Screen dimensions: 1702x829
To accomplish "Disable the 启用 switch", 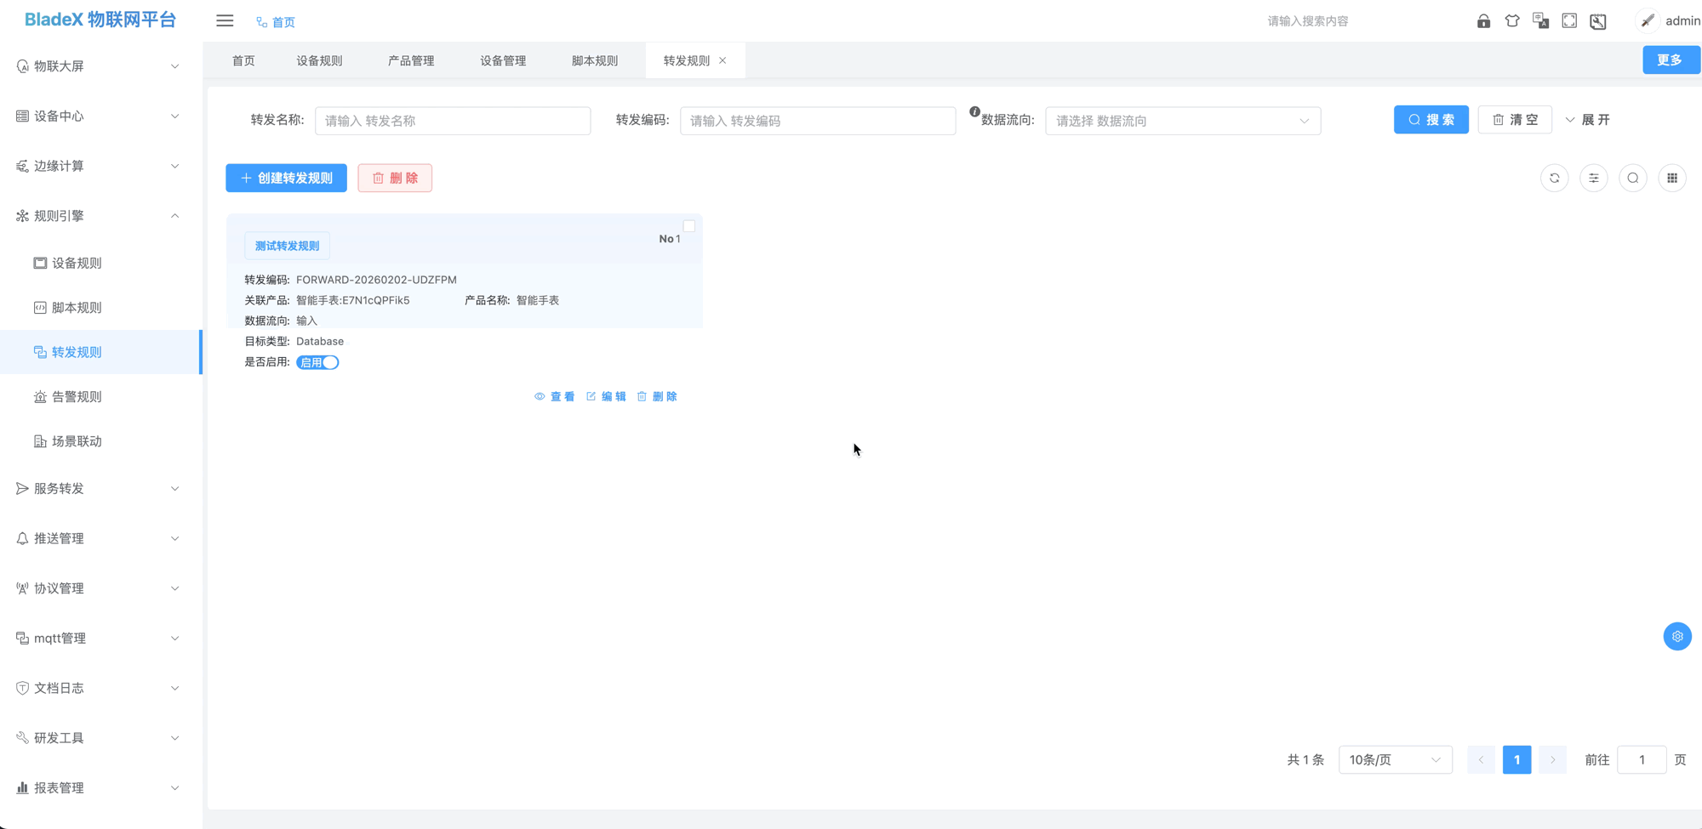I will [x=318, y=362].
